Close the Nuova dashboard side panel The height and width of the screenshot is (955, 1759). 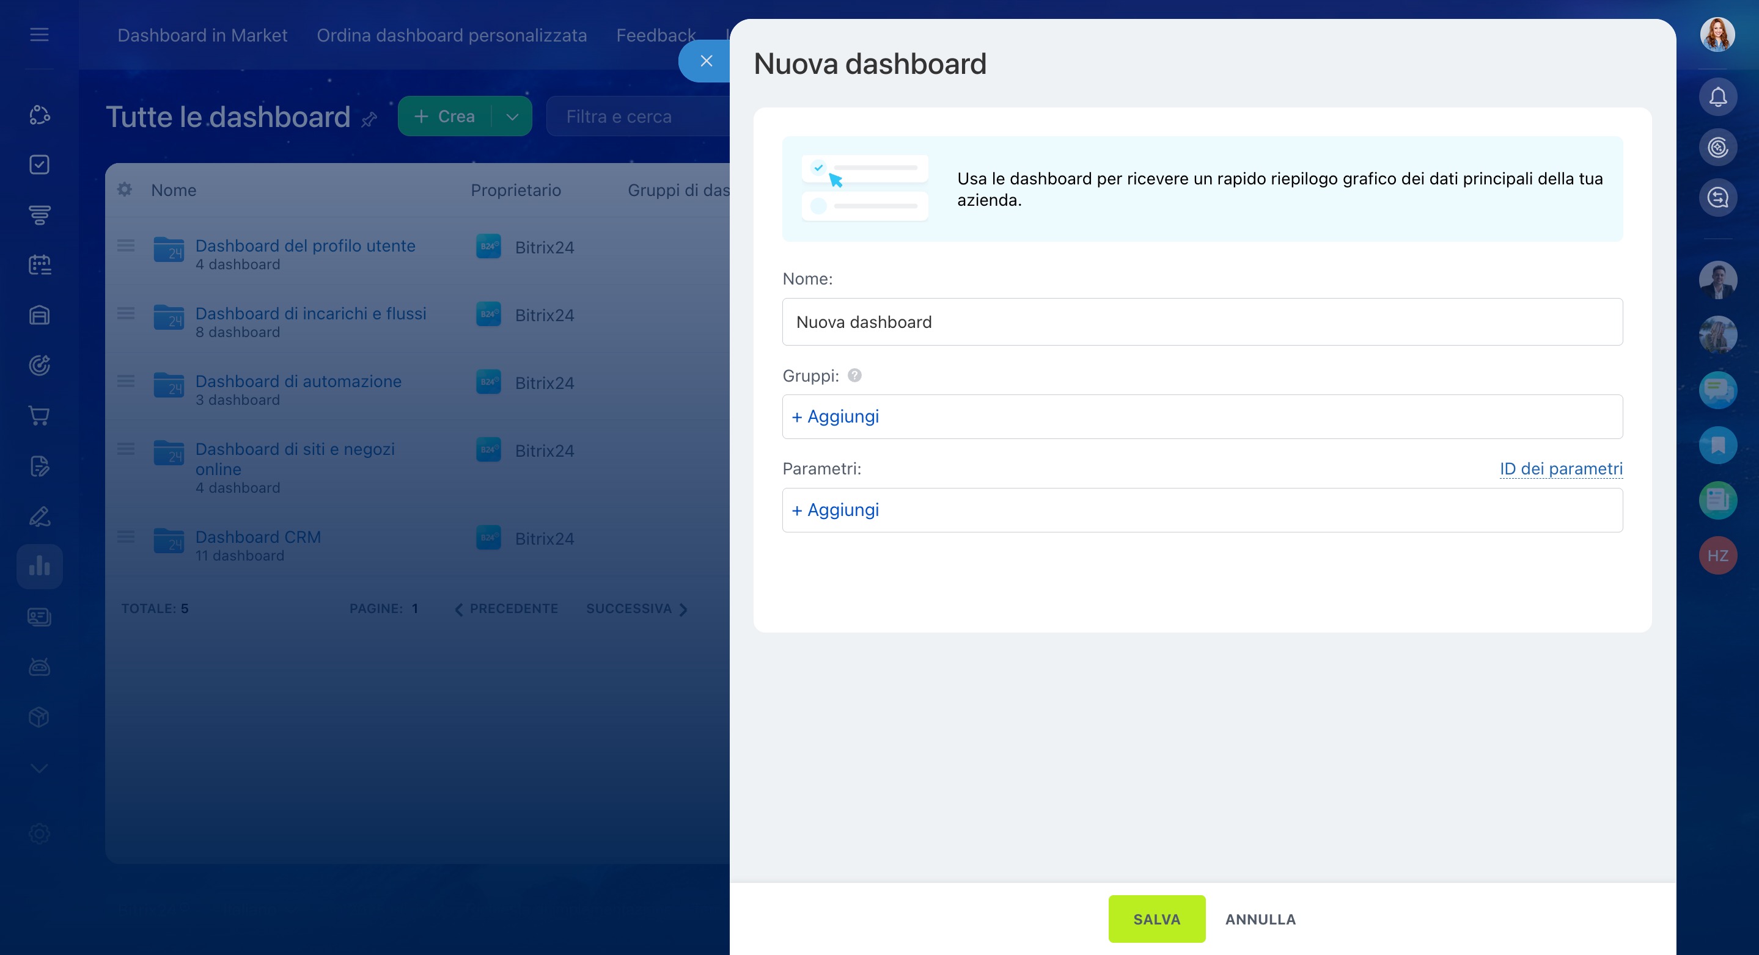[706, 60]
